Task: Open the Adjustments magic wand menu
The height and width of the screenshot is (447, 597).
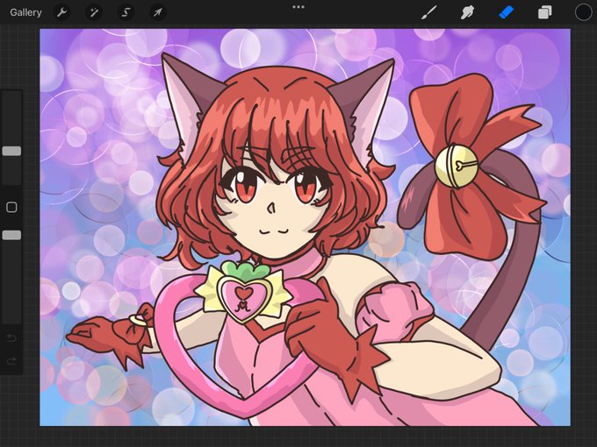Action: (x=94, y=12)
